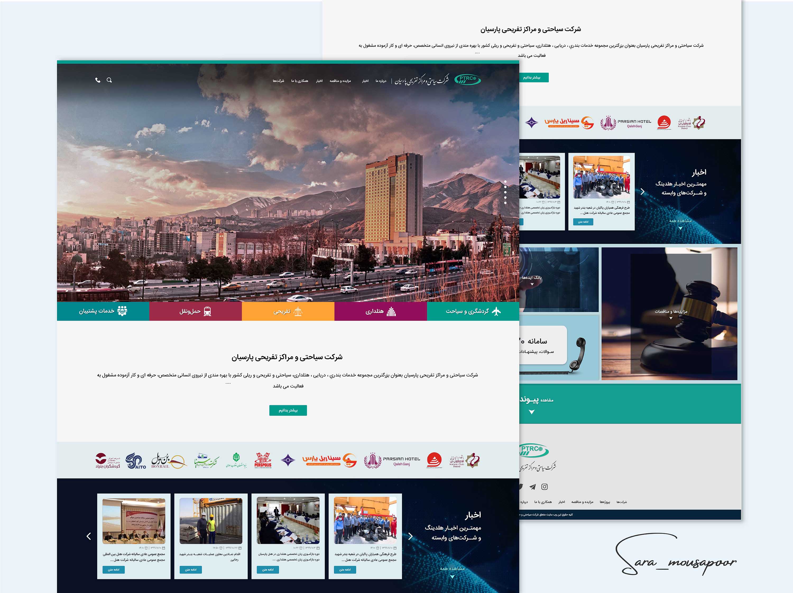Viewport: 793px width, 593px height.
Task: Open the panel meeting with red banner photo
Action: 134,521
